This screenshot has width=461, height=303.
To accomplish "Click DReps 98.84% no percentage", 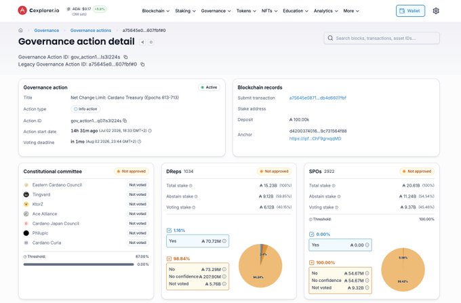I will coord(182,259).
